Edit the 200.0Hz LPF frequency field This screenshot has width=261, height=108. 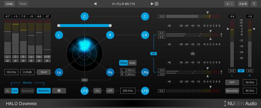(x=128, y=91)
